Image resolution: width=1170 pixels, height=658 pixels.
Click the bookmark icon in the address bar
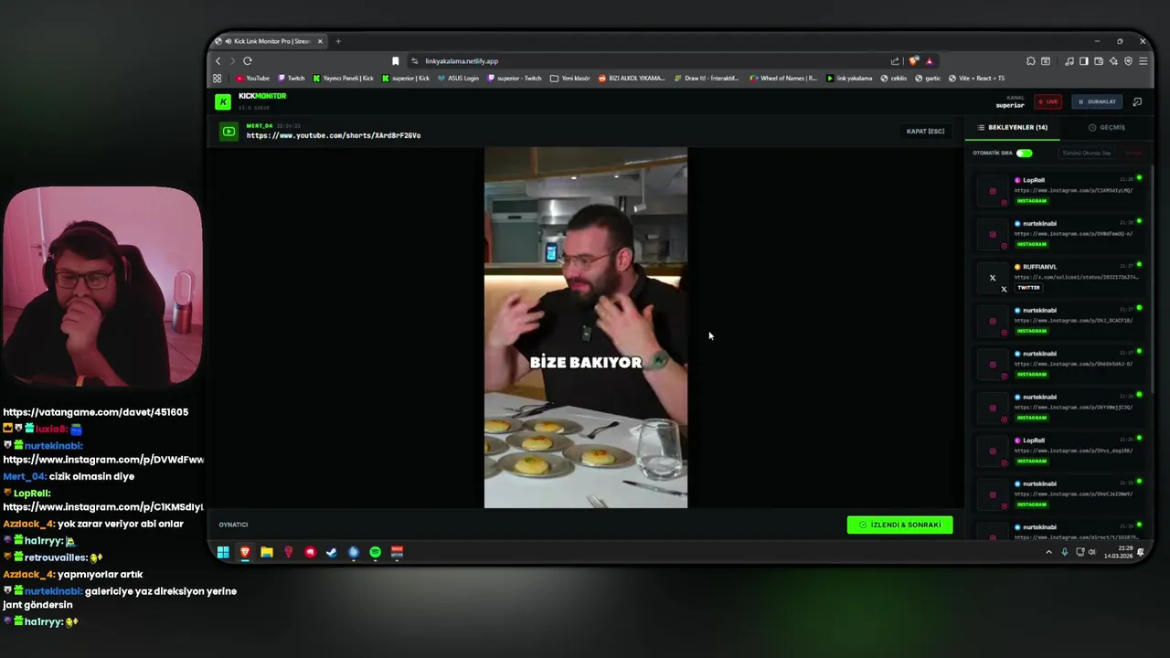395,61
